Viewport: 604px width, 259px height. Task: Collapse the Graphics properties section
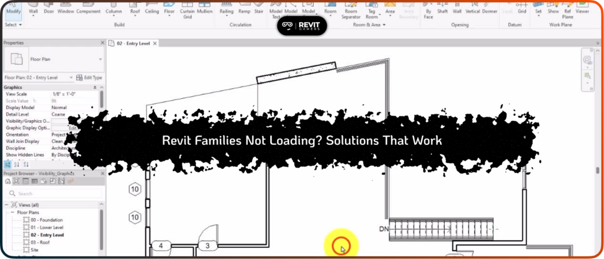95,88
